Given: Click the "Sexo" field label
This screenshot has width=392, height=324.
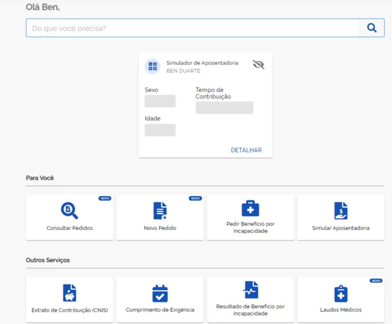Looking at the screenshot, I should coord(151,90).
